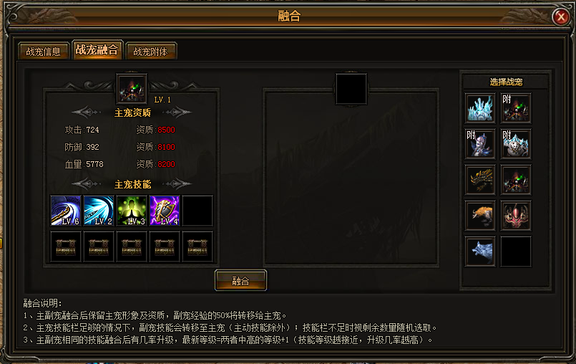
Task: Click the 融合 fusion button
Action: click(240, 281)
